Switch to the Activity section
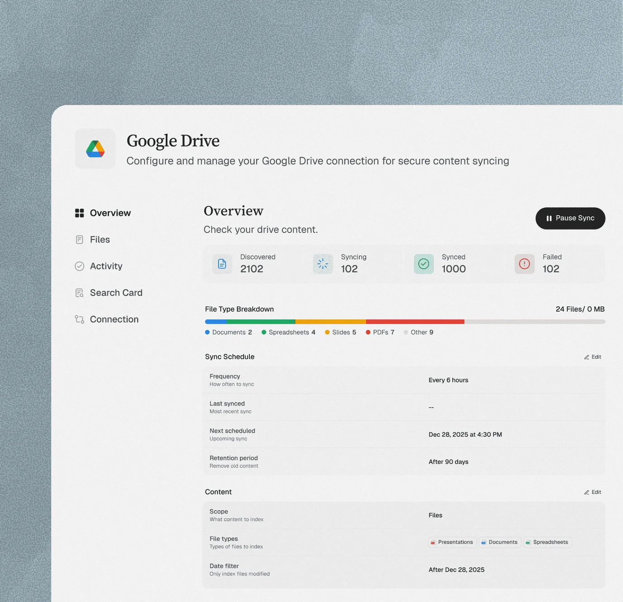The image size is (623, 602). [99, 266]
